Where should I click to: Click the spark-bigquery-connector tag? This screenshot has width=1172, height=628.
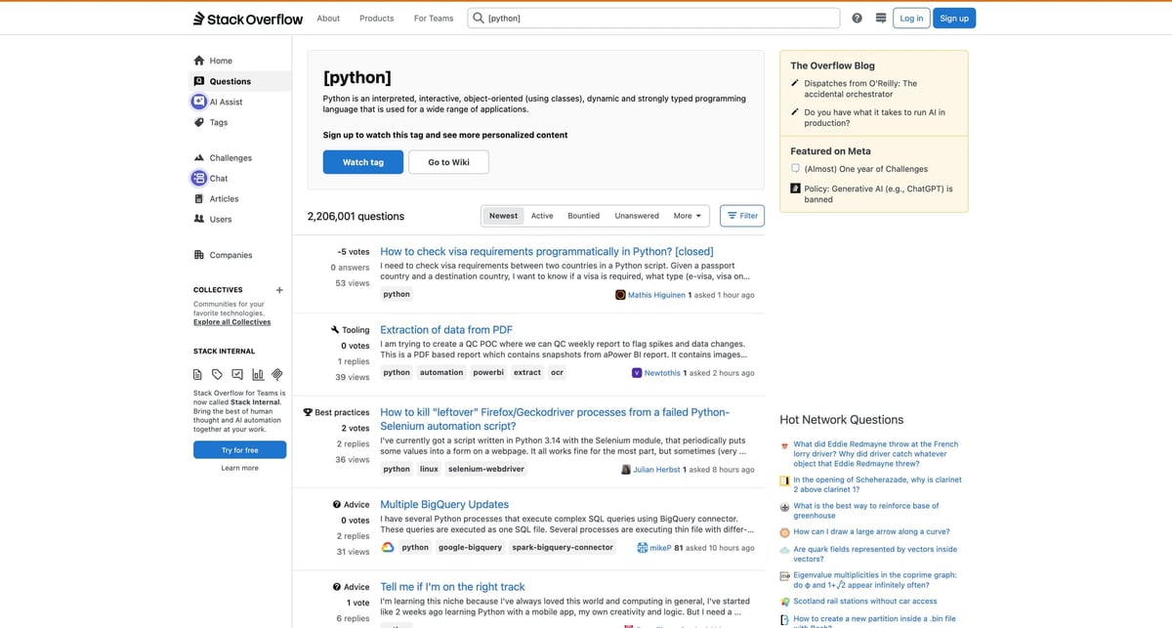coord(563,547)
